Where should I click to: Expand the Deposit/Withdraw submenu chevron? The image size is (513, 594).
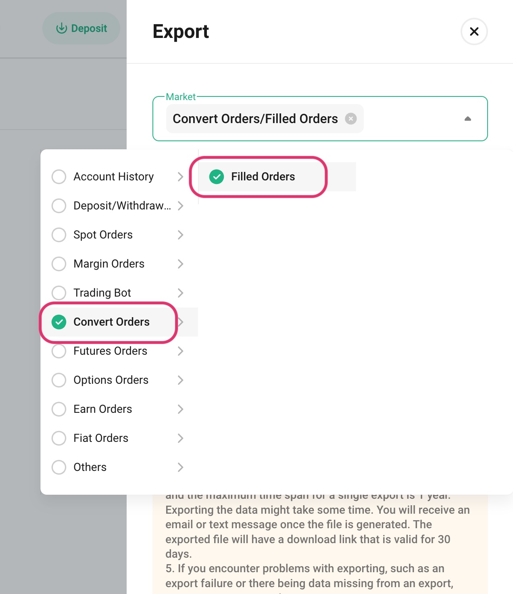coord(181,206)
